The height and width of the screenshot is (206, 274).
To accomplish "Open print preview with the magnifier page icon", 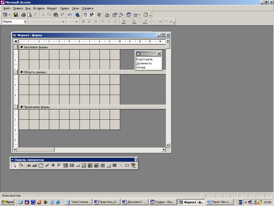I will [29, 15].
